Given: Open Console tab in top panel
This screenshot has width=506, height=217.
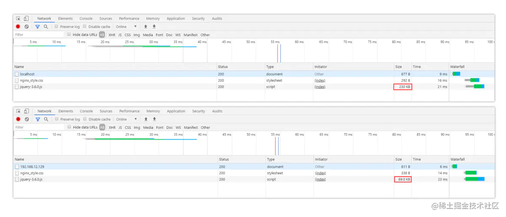Looking at the screenshot, I should (x=86, y=19).
